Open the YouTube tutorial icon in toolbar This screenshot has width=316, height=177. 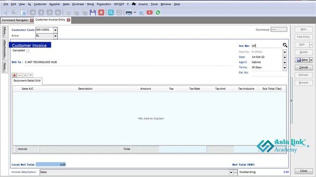click(150, 12)
